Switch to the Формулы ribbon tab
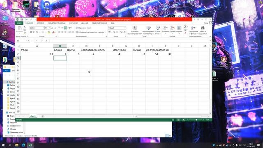 73,23
